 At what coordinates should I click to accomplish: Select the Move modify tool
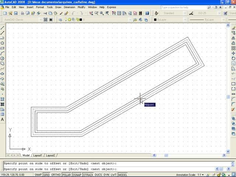coord(233,53)
